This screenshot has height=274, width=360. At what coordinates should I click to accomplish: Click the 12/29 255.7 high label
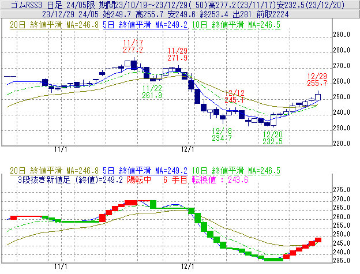point(317,80)
